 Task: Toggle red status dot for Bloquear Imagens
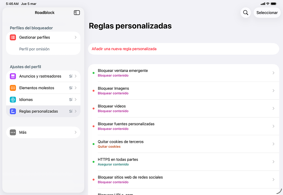93,91
